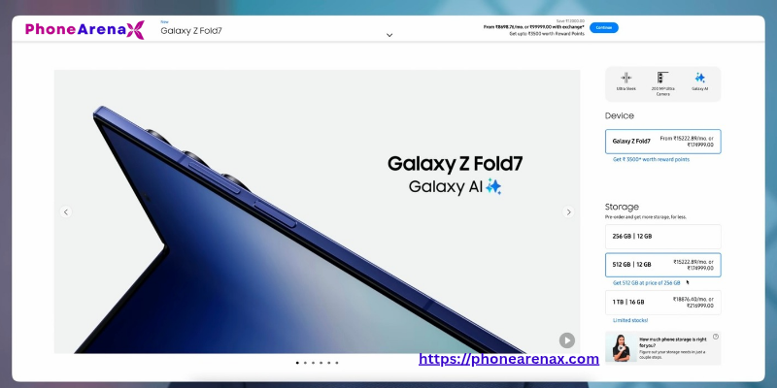
Task: Open 'Get ₹ 3500* worth reward points' link
Action: click(x=651, y=160)
